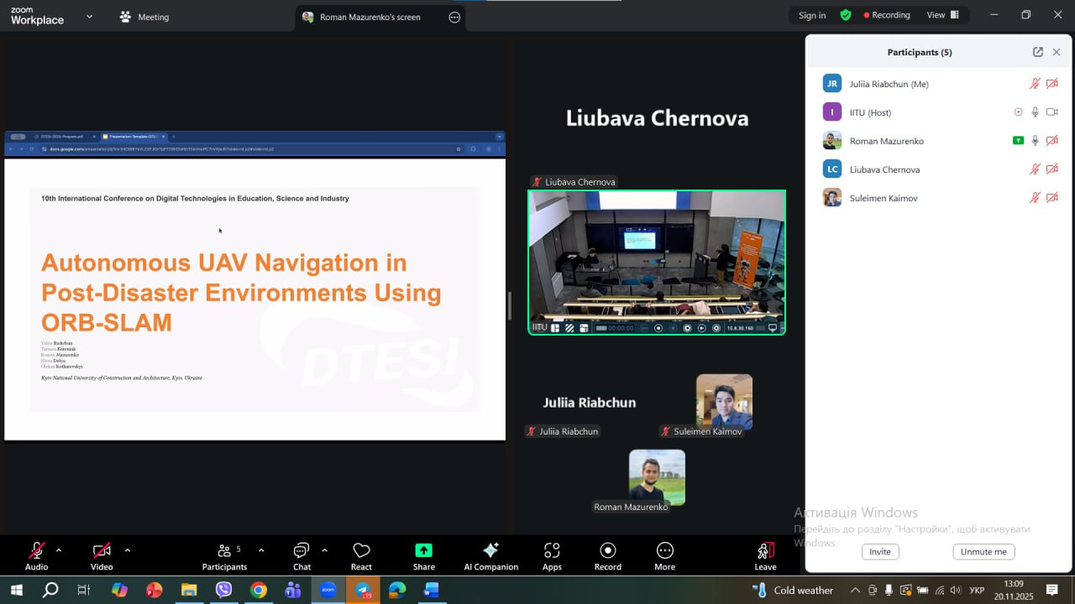Open Google Chrome from the taskbar
1075x604 pixels.
(x=259, y=591)
